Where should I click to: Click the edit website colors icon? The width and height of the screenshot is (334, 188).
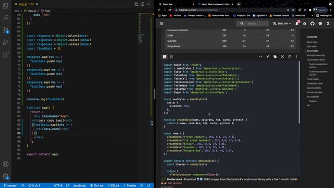[305, 23]
